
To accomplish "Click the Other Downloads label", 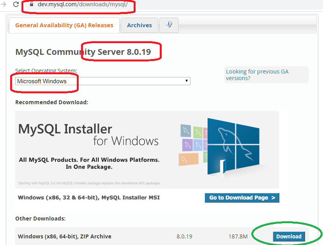I will click(x=41, y=219).
